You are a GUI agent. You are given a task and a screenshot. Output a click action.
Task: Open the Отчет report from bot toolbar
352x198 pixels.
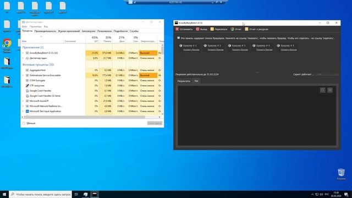point(236,29)
